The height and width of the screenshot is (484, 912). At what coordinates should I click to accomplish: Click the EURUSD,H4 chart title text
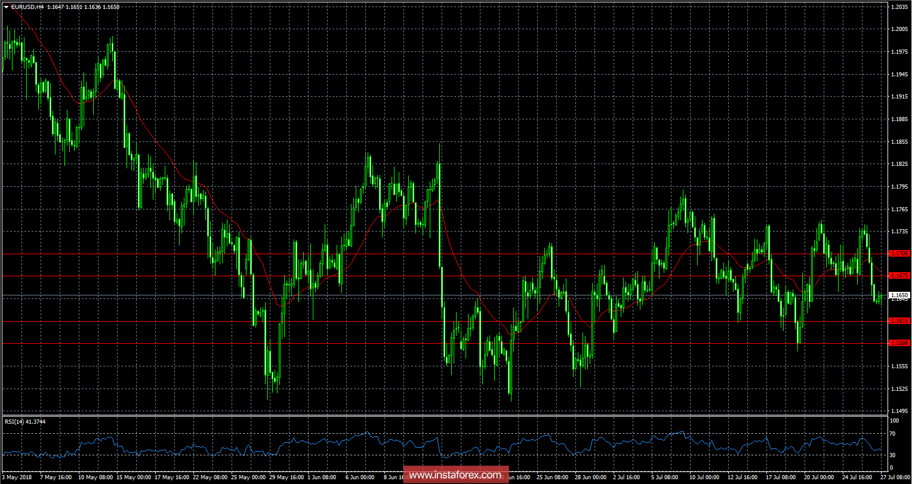[27, 7]
